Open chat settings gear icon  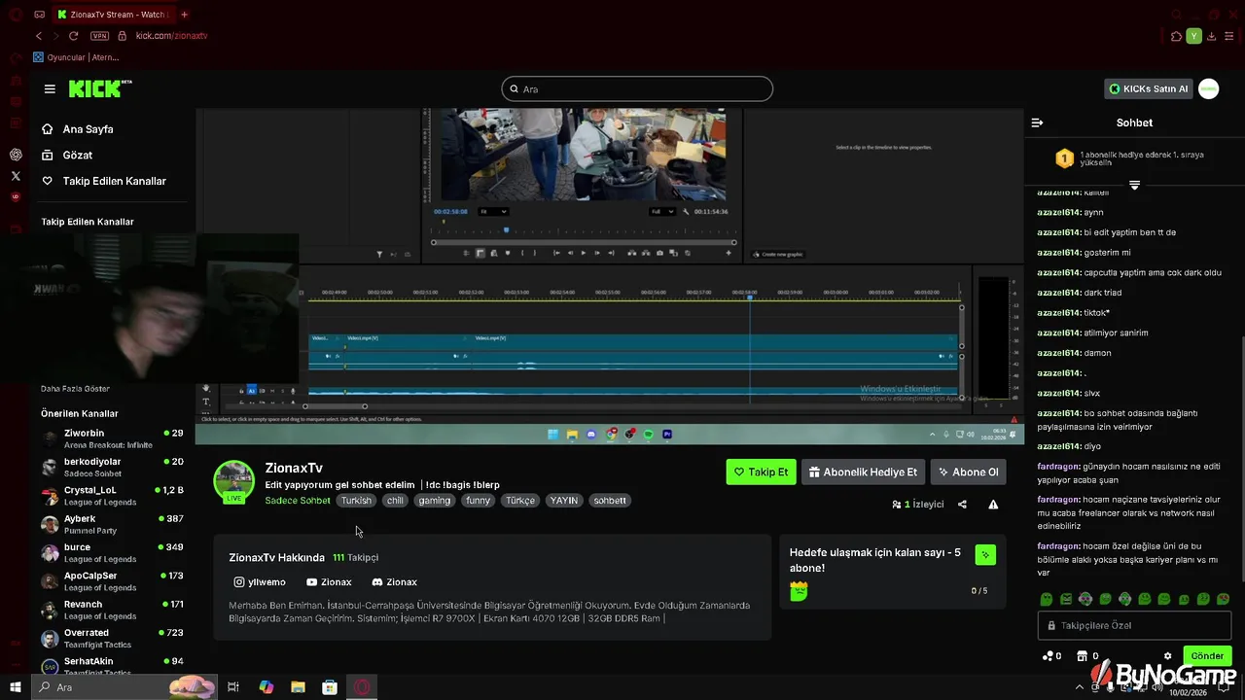[x=1168, y=656]
